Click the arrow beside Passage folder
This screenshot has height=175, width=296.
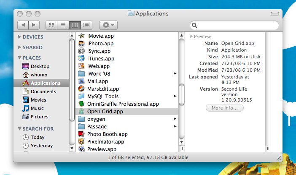[x=175, y=126]
